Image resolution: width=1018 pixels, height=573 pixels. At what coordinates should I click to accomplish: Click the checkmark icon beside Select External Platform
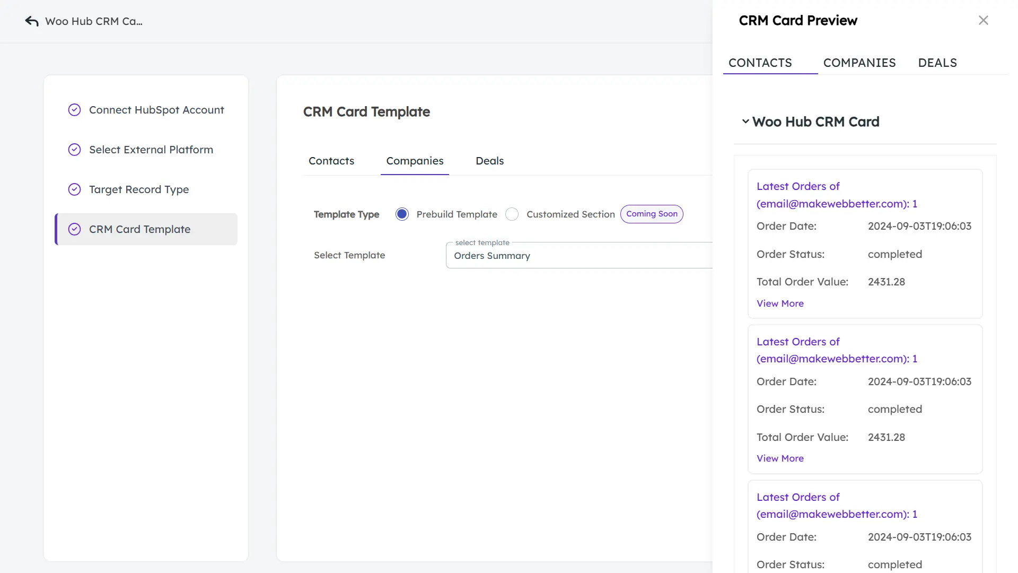pyautogui.click(x=74, y=149)
